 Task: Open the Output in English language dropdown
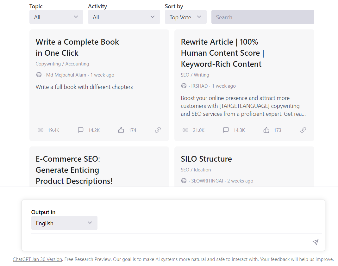pyautogui.click(x=64, y=223)
